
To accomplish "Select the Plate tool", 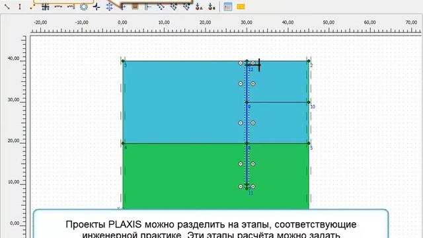I will pos(20,7).
